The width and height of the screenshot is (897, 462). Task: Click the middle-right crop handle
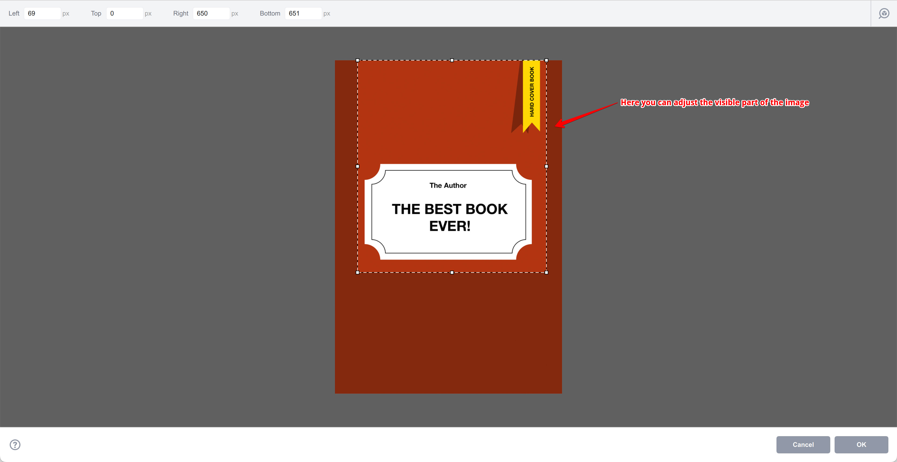[546, 167]
